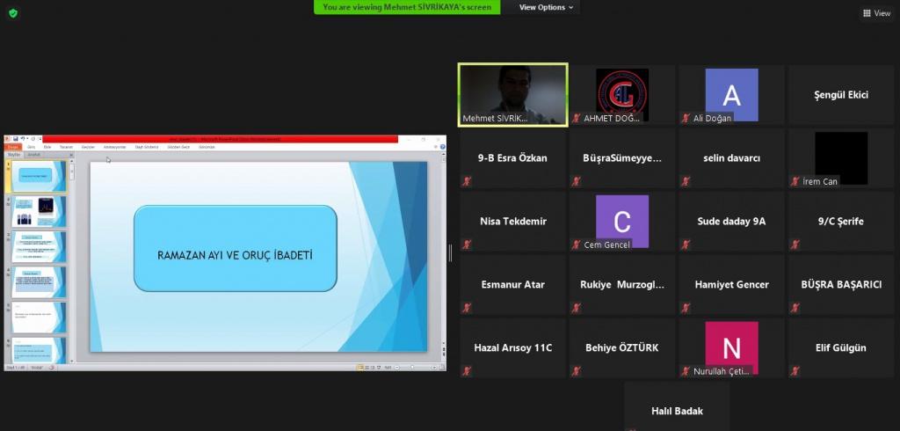Click the draggable divider between share and gallery
Viewport: 900px width, 431px height.
pyautogui.click(x=451, y=253)
